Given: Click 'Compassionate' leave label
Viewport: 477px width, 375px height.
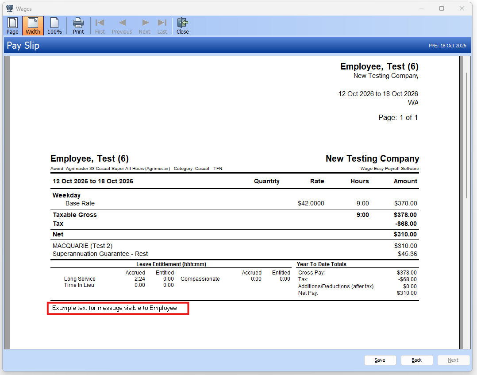Looking at the screenshot, I should point(200,279).
